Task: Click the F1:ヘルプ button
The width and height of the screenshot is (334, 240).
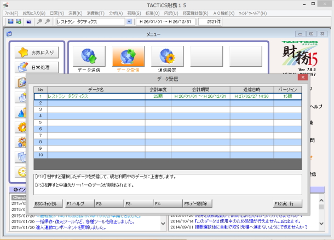Action: (x=79, y=203)
